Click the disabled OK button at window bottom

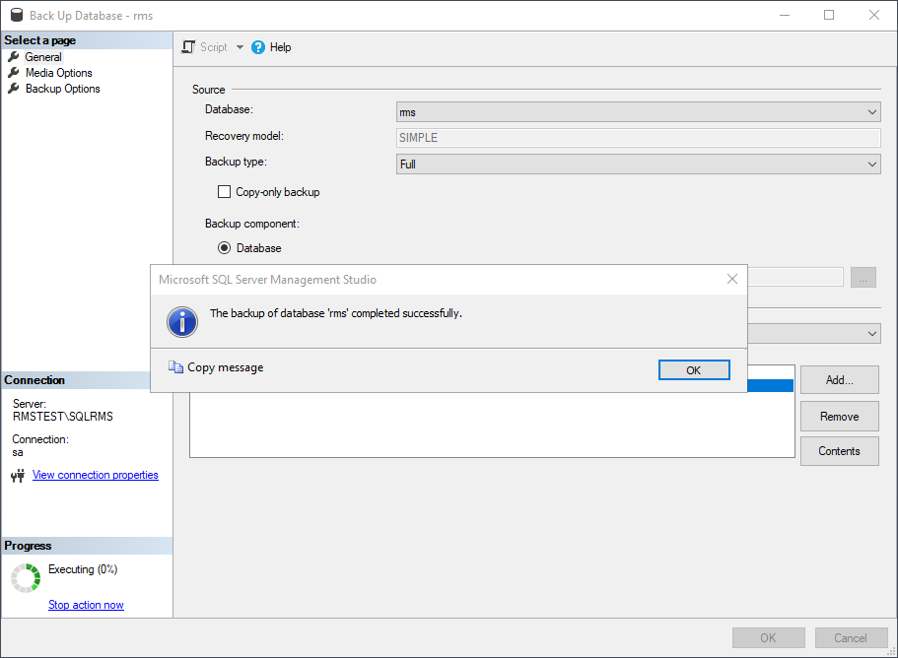point(768,638)
